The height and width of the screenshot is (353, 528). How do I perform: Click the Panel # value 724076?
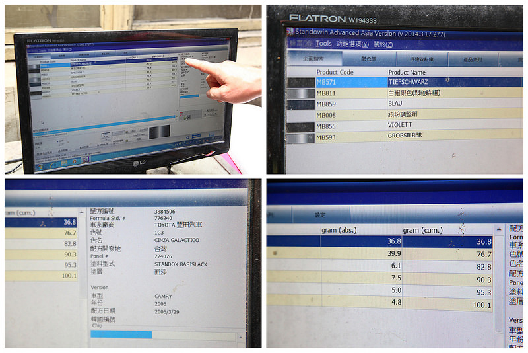pyautogui.click(x=163, y=256)
